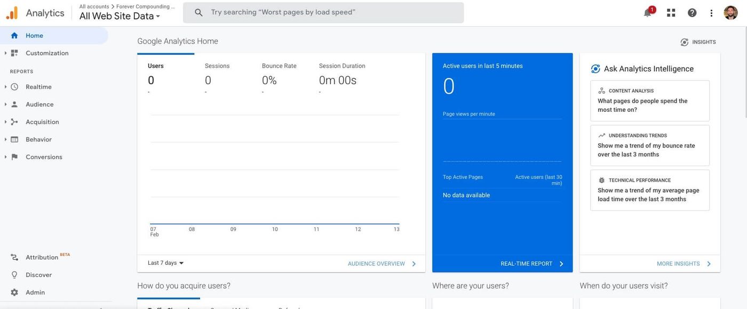Image resolution: width=747 pixels, height=309 pixels.
Task: Open the user profile avatar
Action: (x=730, y=13)
